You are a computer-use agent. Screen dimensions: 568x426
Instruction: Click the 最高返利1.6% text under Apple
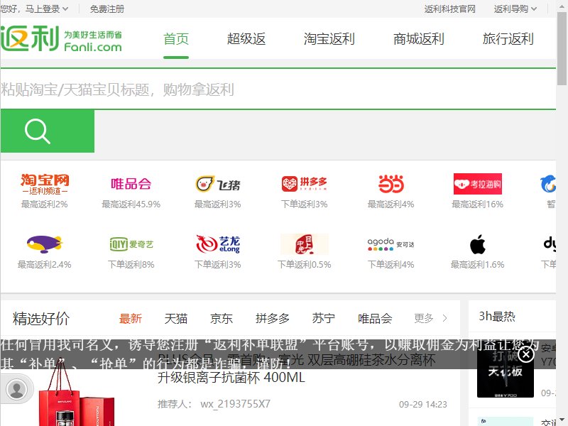tap(477, 264)
